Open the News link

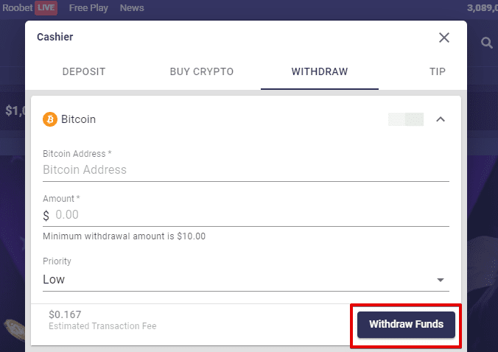pos(132,8)
